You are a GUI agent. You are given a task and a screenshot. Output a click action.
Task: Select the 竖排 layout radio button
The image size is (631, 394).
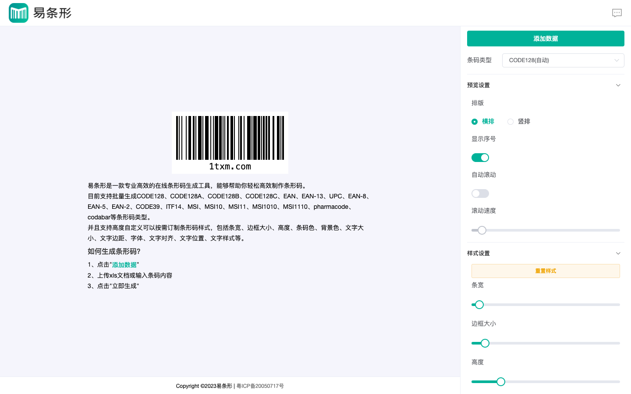(x=510, y=122)
